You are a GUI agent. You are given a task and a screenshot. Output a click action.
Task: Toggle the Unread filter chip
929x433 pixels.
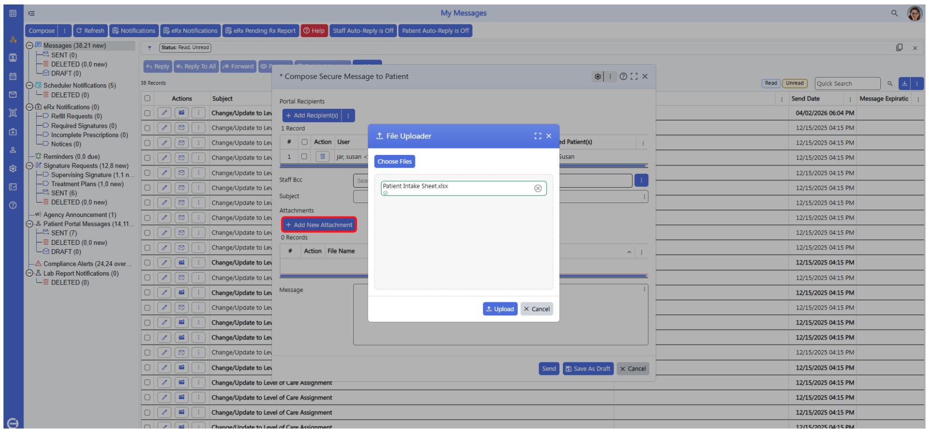[x=794, y=83]
